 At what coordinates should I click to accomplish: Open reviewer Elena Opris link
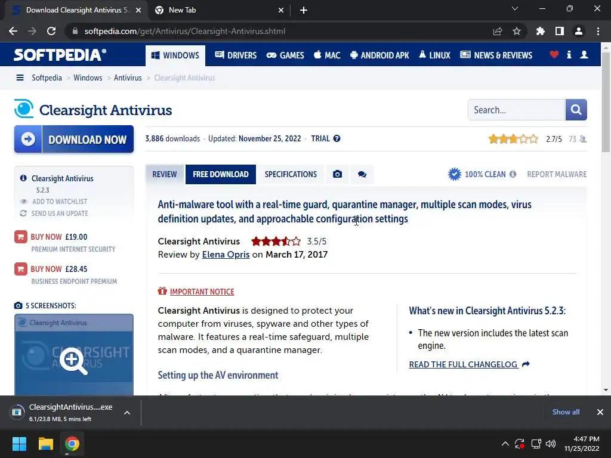point(226,254)
